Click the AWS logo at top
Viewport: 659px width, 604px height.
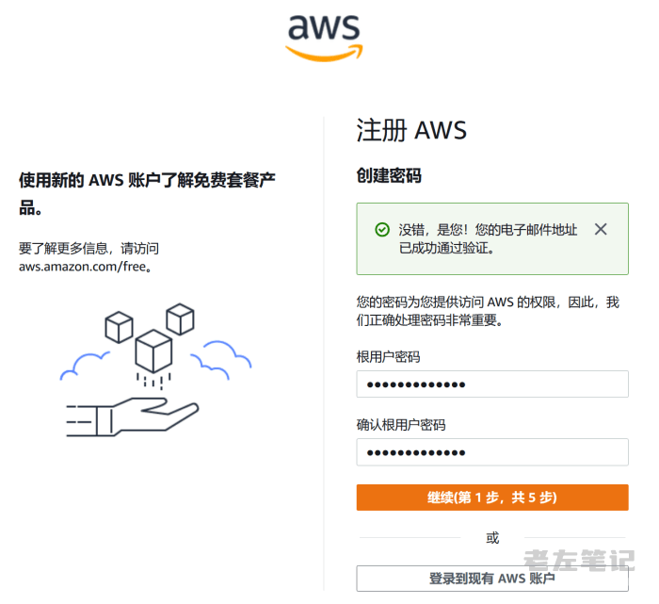324,38
